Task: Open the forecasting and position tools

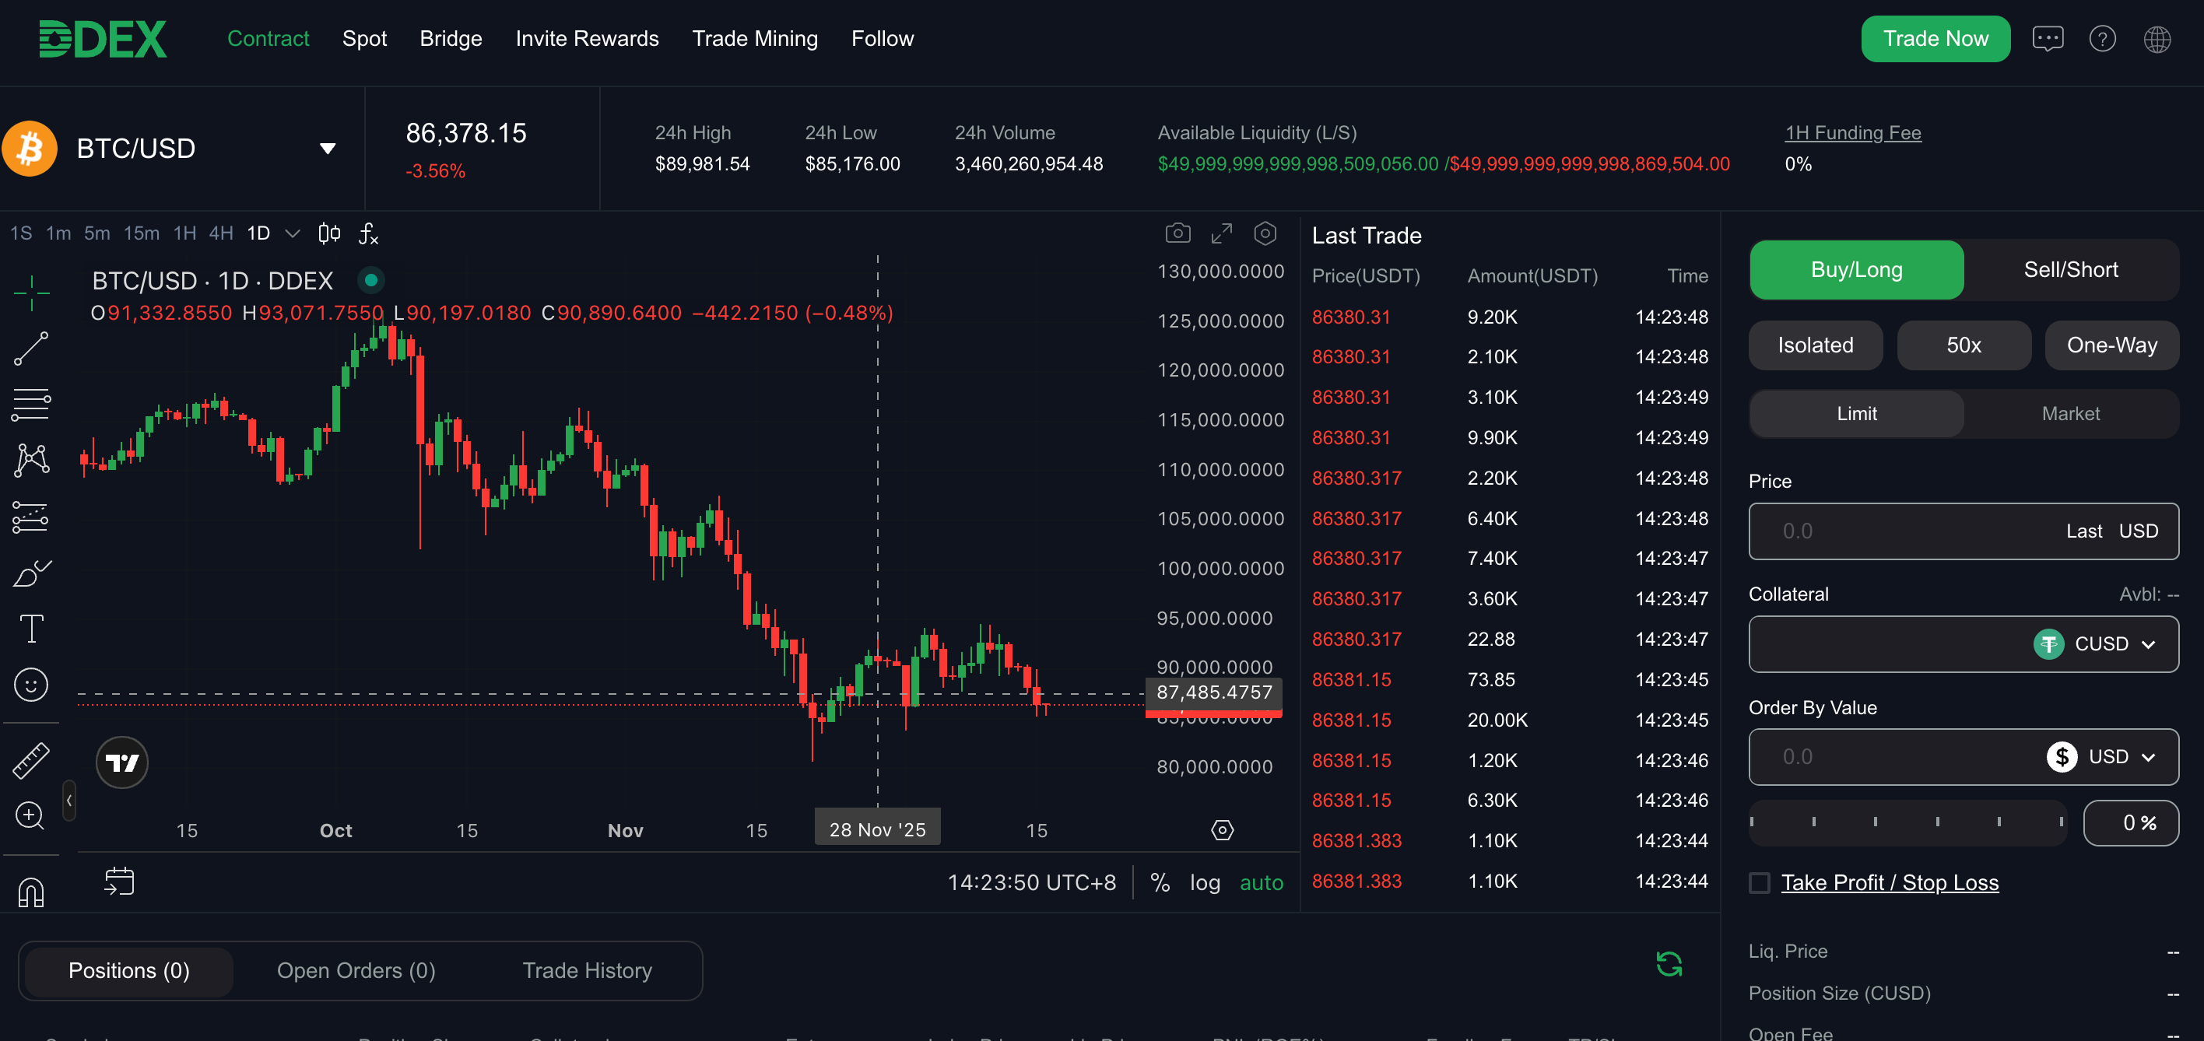Action: (x=32, y=517)
